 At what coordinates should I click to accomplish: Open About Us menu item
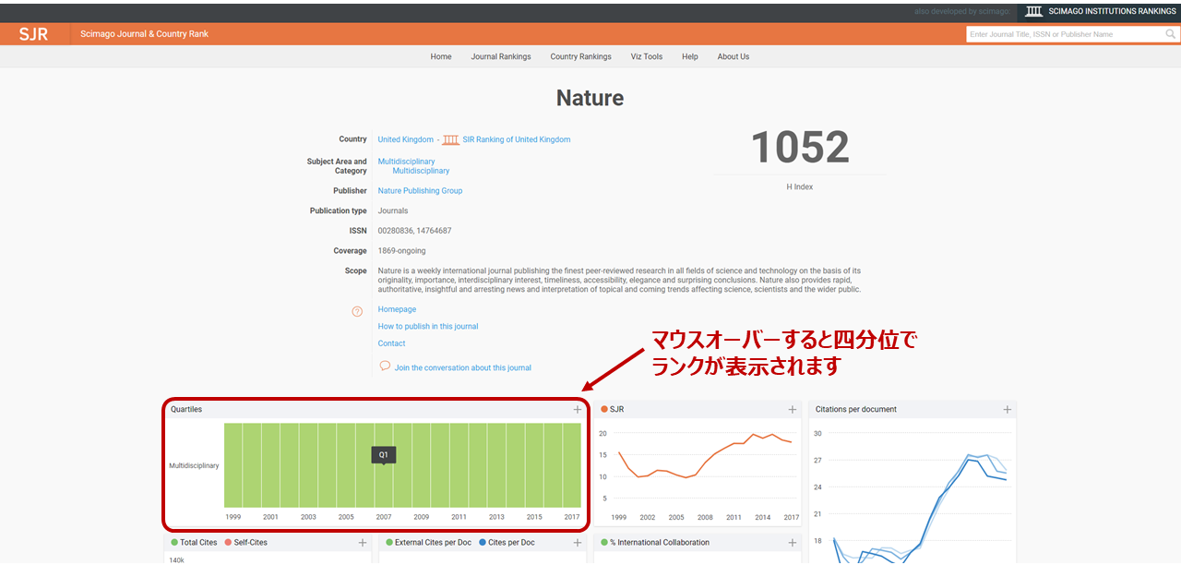(734, 56)
